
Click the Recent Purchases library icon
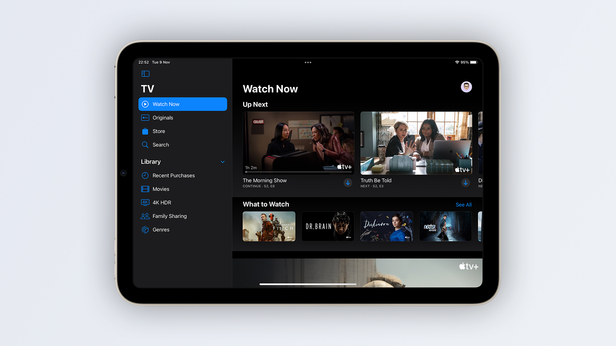(x=145, y=175)
